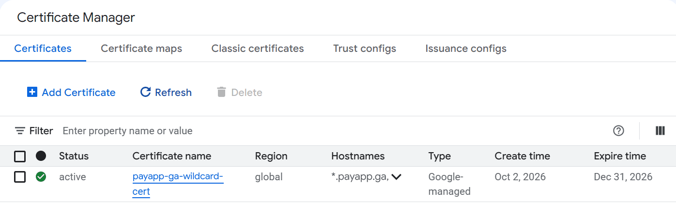Viewport: 676px width, 204px height.
Task: Click the greyed-out Delete button
Action: coord(239,92)
